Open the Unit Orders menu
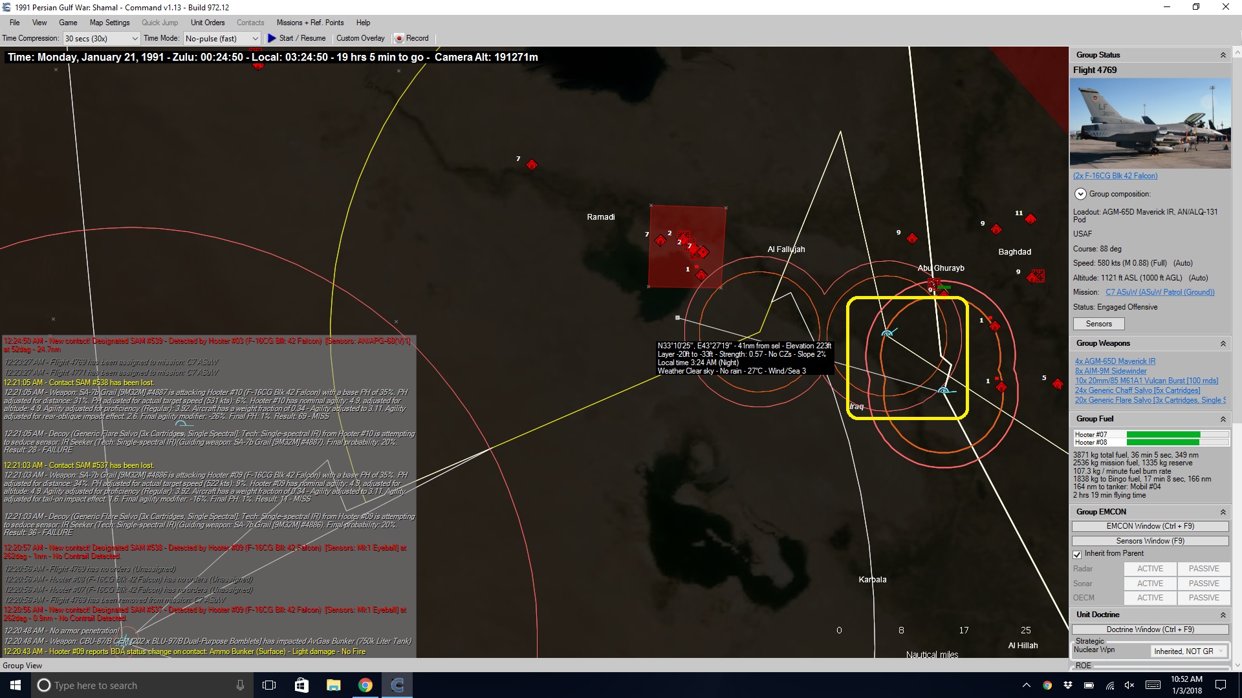The width and height of the screenshot is (1242, 698). pos(208,23)
